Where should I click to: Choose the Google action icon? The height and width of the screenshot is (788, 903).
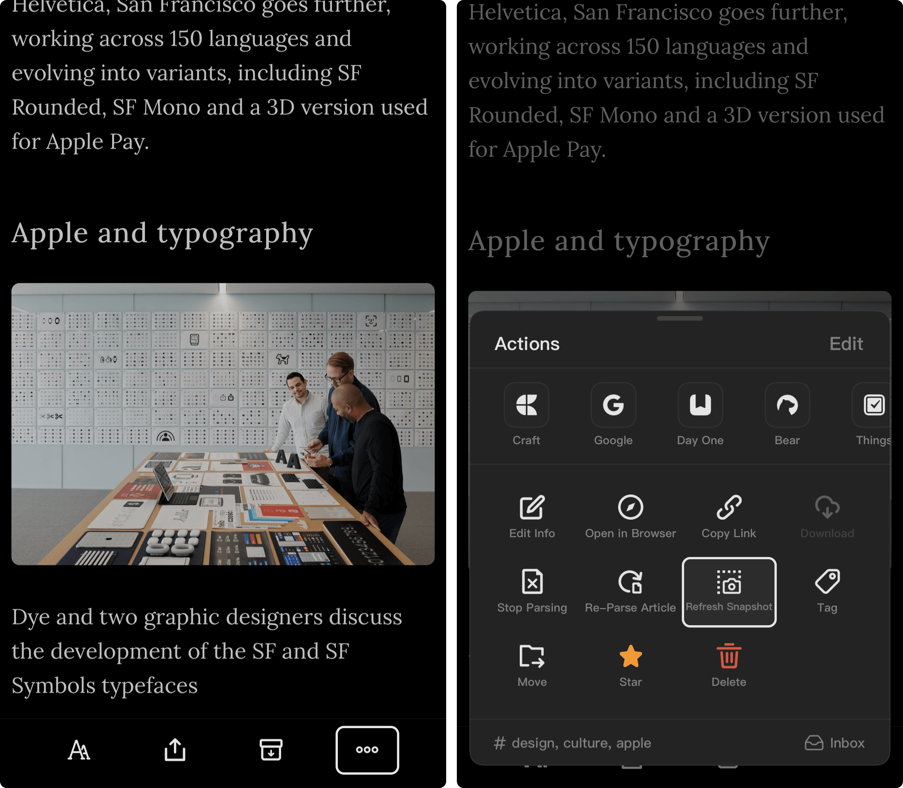tap(613, 414)
